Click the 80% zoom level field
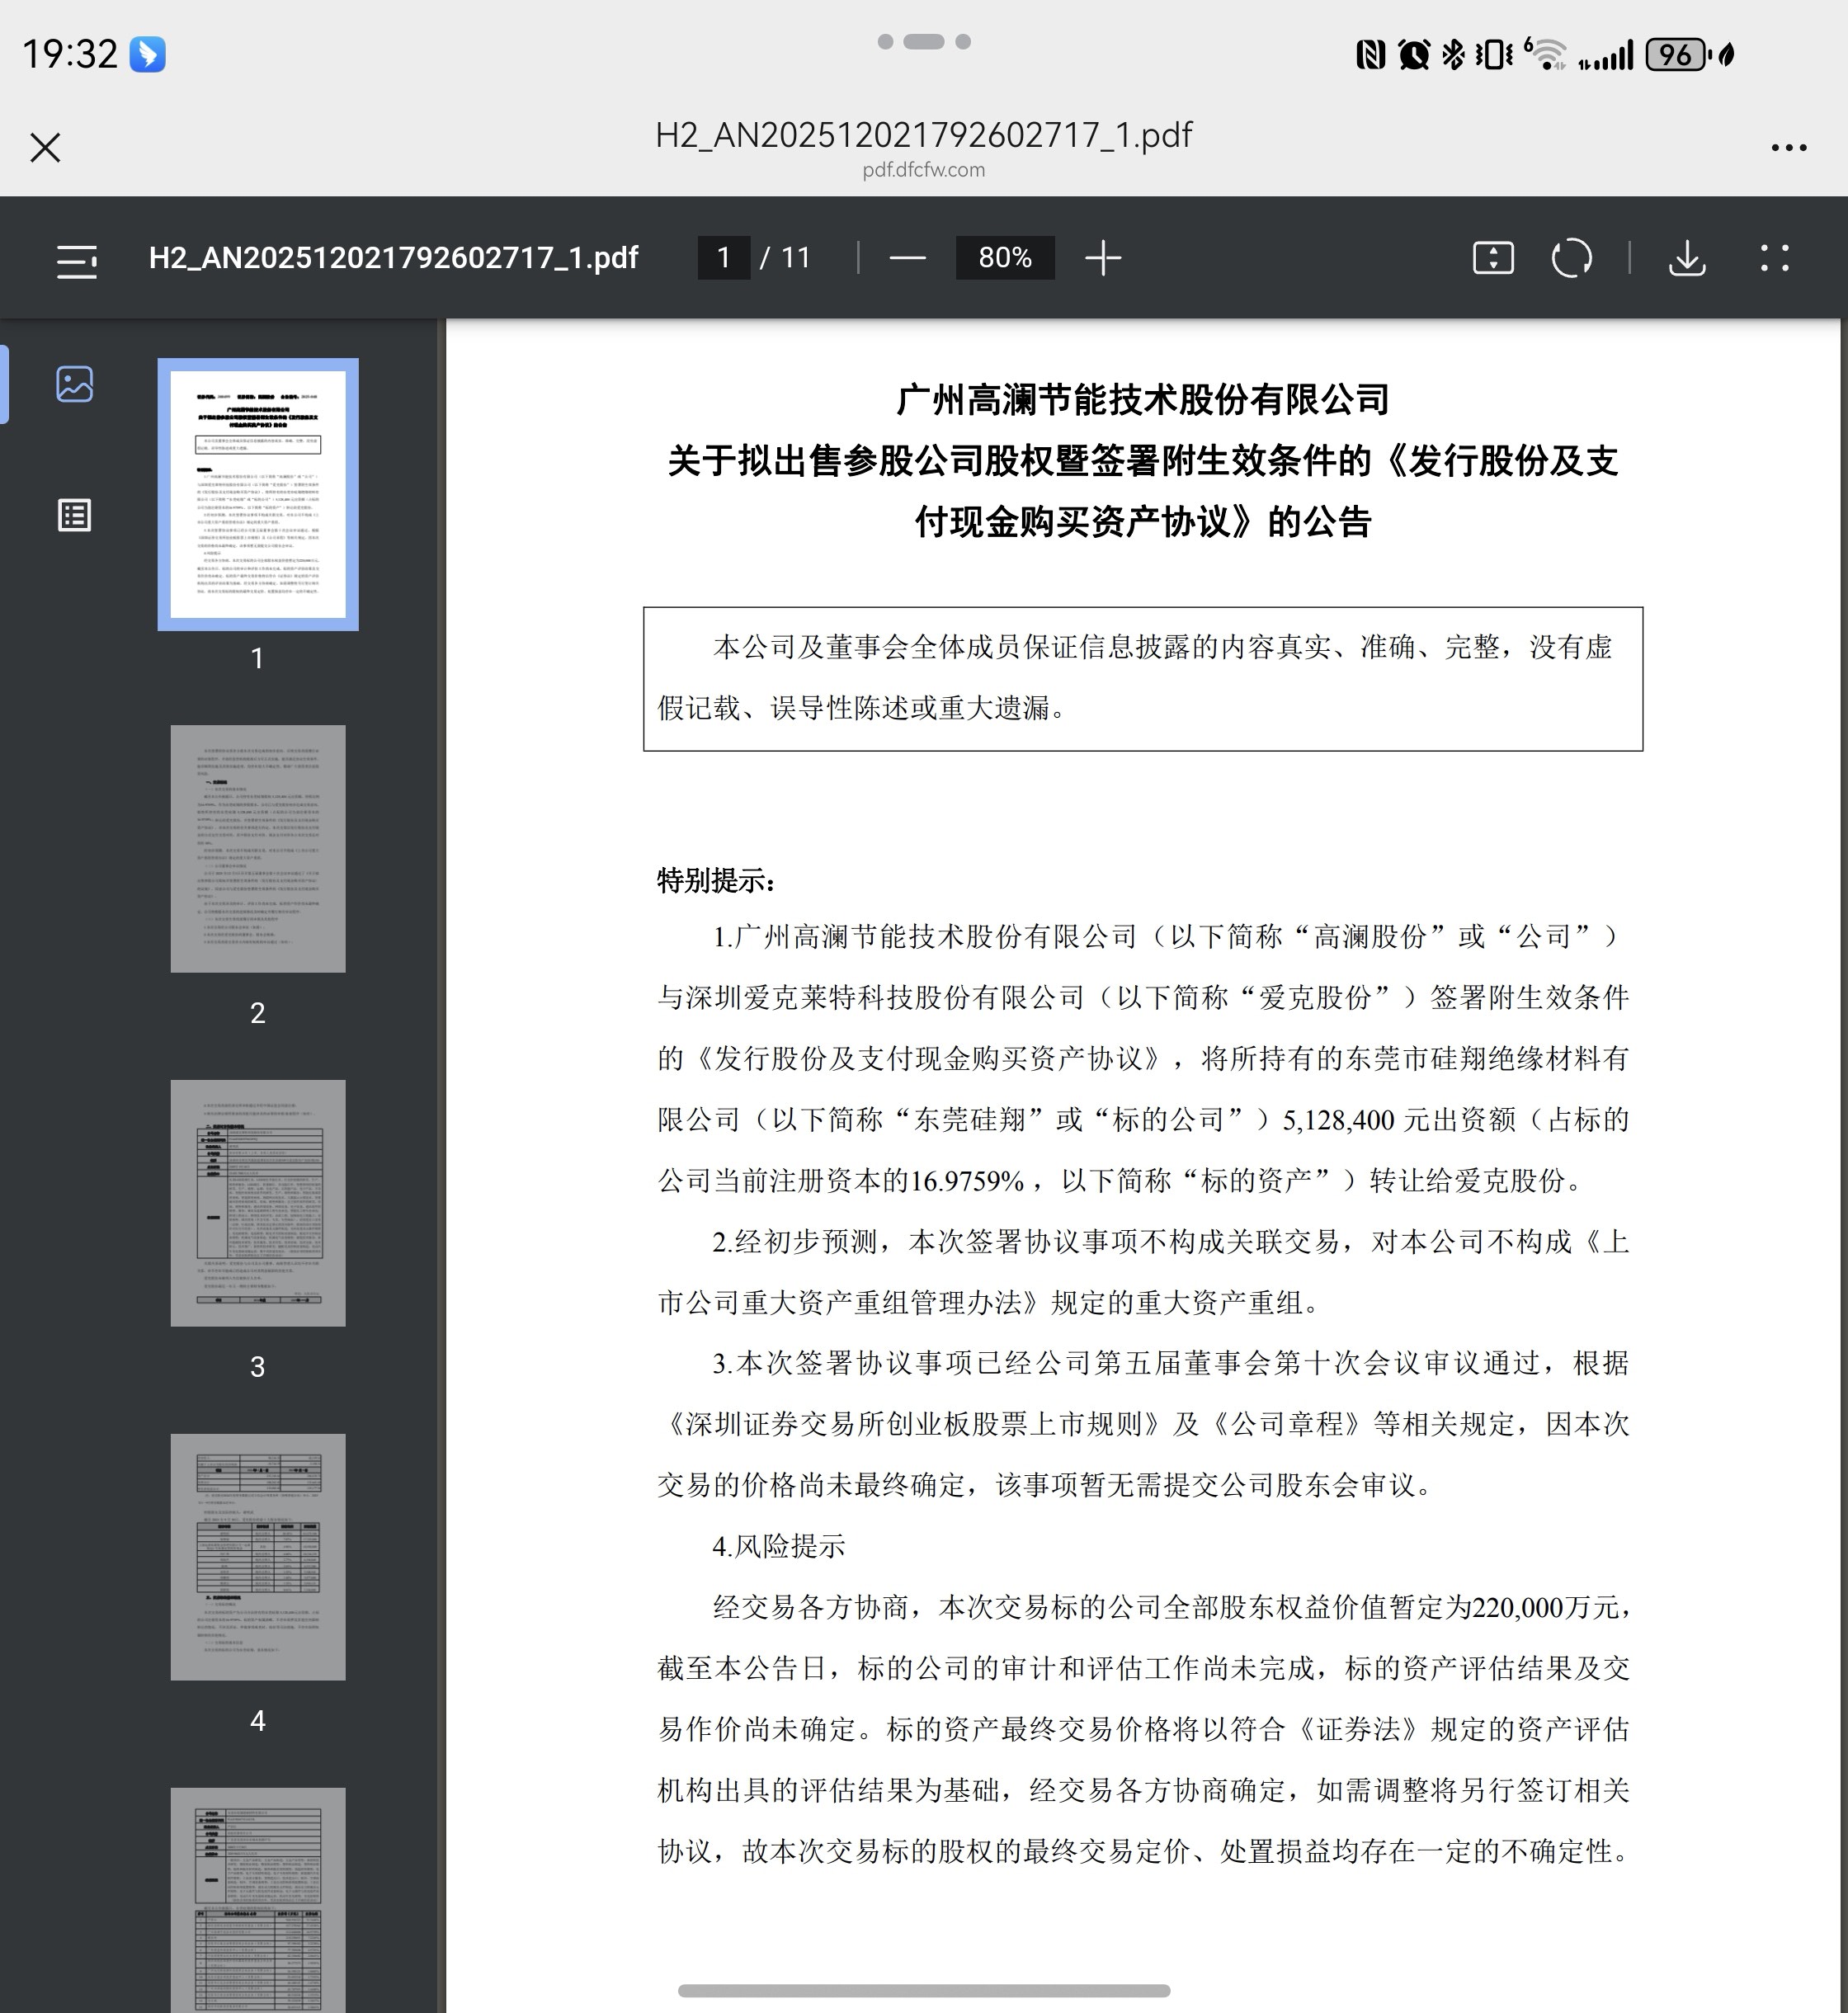This screenshot has width=1848, height=2013. tap(1004, 258)
